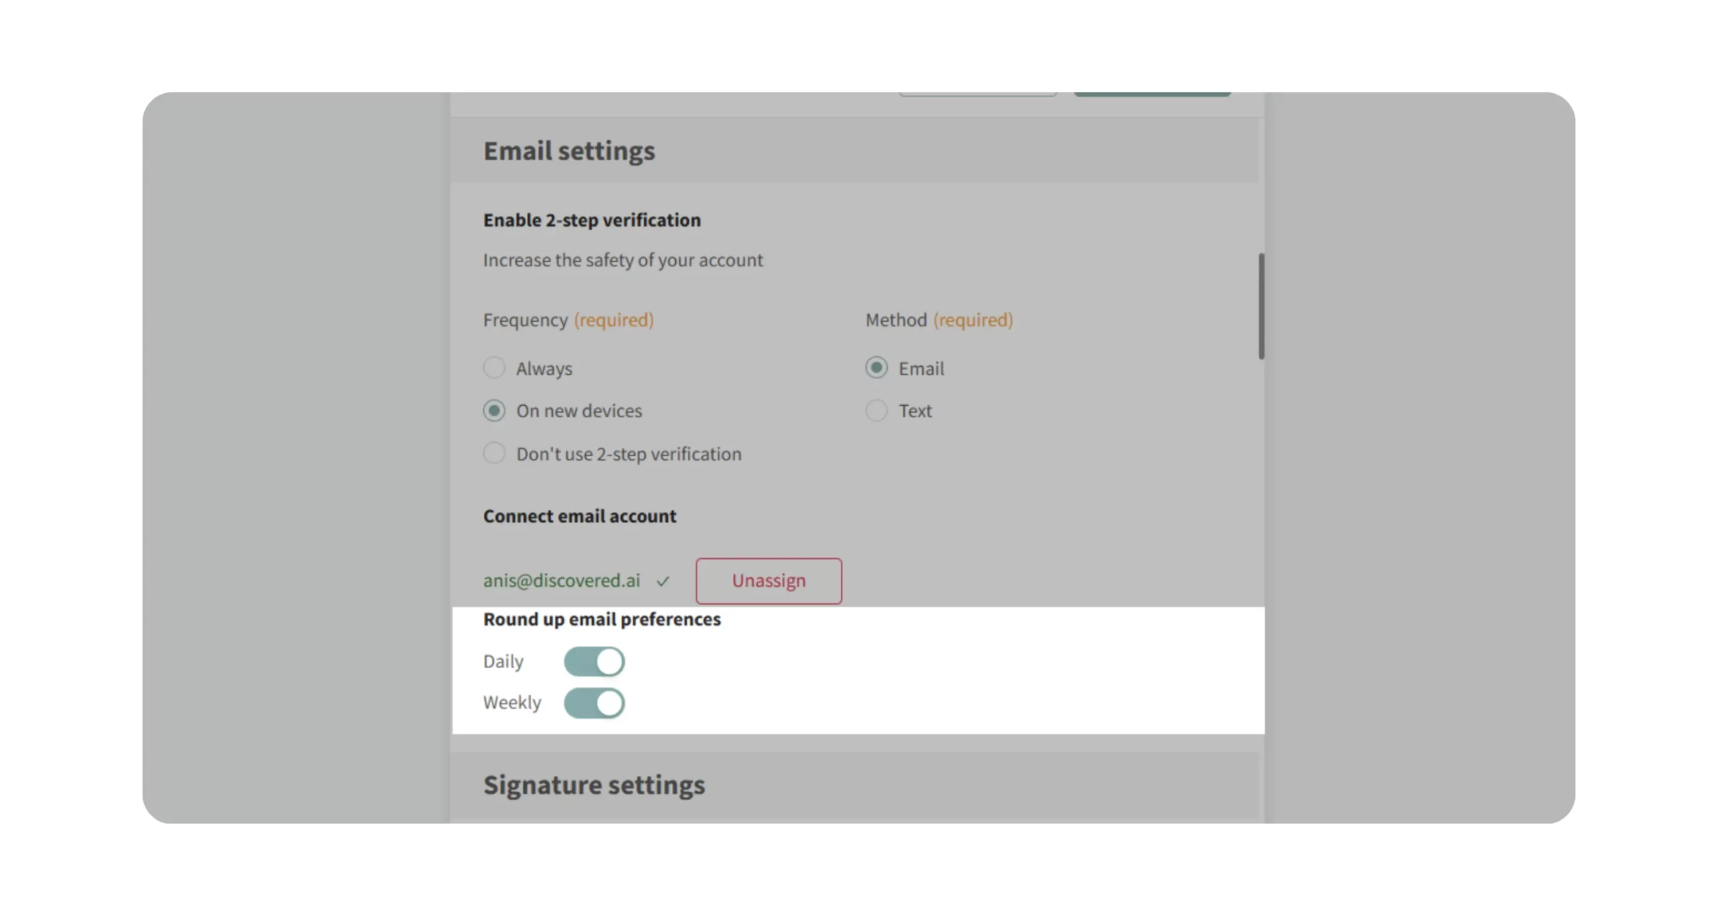Screen dimensions: 1718x921
Task: Select Don't use 2-step verification
Action: coord(494,453)
